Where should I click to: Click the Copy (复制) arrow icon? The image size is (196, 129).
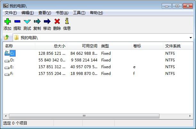click(x=37, y=21)
